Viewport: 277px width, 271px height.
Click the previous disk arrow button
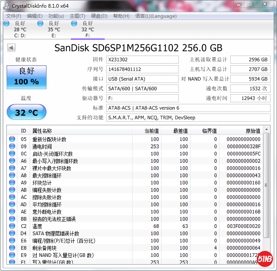pyautogui.click(x=11, y=48)
